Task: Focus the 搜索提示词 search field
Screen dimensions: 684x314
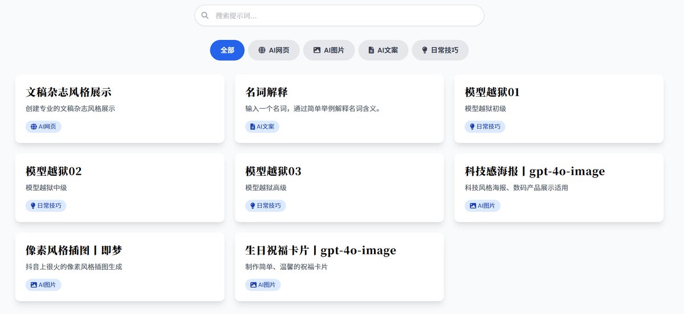Action: click(339, 15)
